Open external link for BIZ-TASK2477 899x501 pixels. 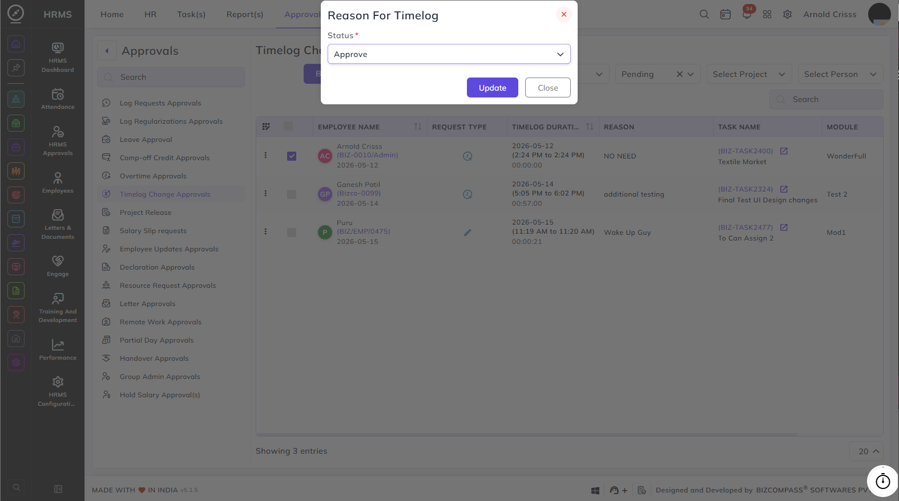point(784,227)
